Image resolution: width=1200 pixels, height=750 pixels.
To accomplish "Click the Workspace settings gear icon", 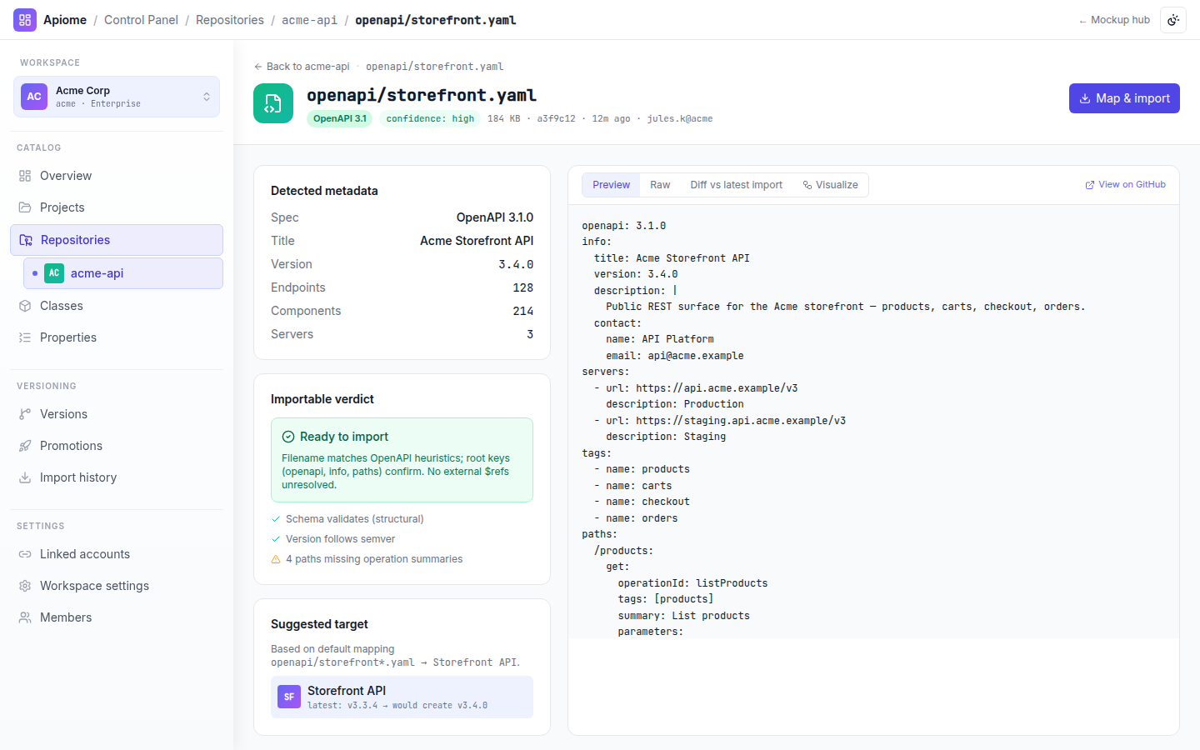I will pos(25,586).
